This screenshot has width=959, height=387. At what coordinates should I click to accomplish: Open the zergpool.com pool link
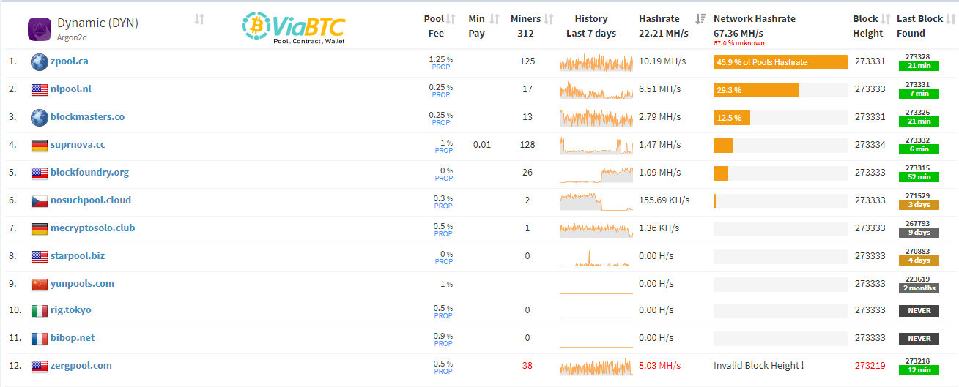pos(81,366)
